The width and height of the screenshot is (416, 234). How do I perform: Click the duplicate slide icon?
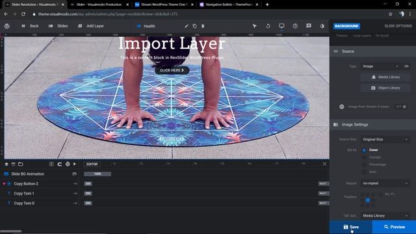tap(195, 26)
